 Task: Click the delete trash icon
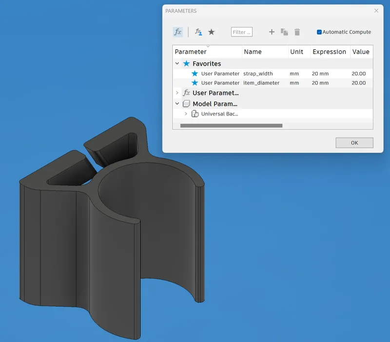[297, 32]
